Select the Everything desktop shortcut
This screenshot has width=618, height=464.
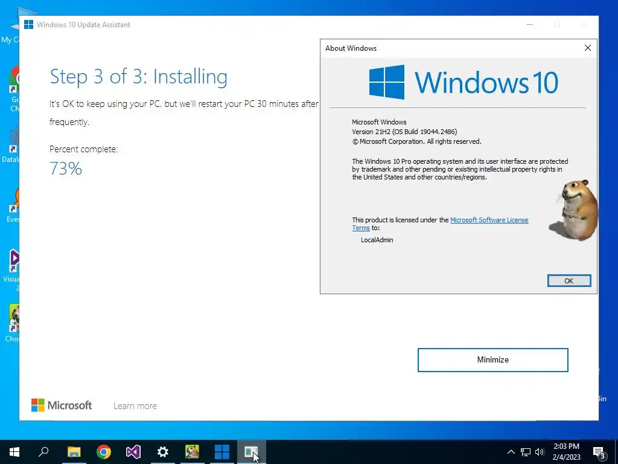pos(13,205)
